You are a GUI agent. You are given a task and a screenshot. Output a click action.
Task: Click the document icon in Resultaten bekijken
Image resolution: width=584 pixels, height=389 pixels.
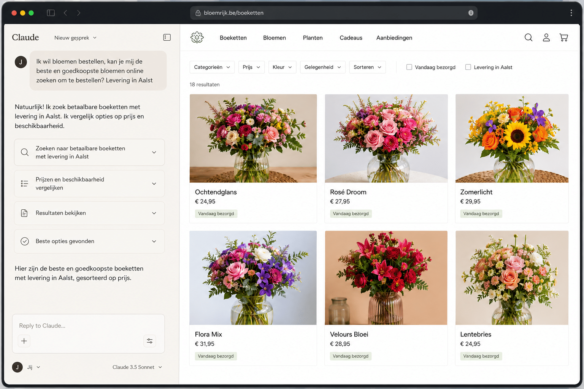(x=24, y=213)
